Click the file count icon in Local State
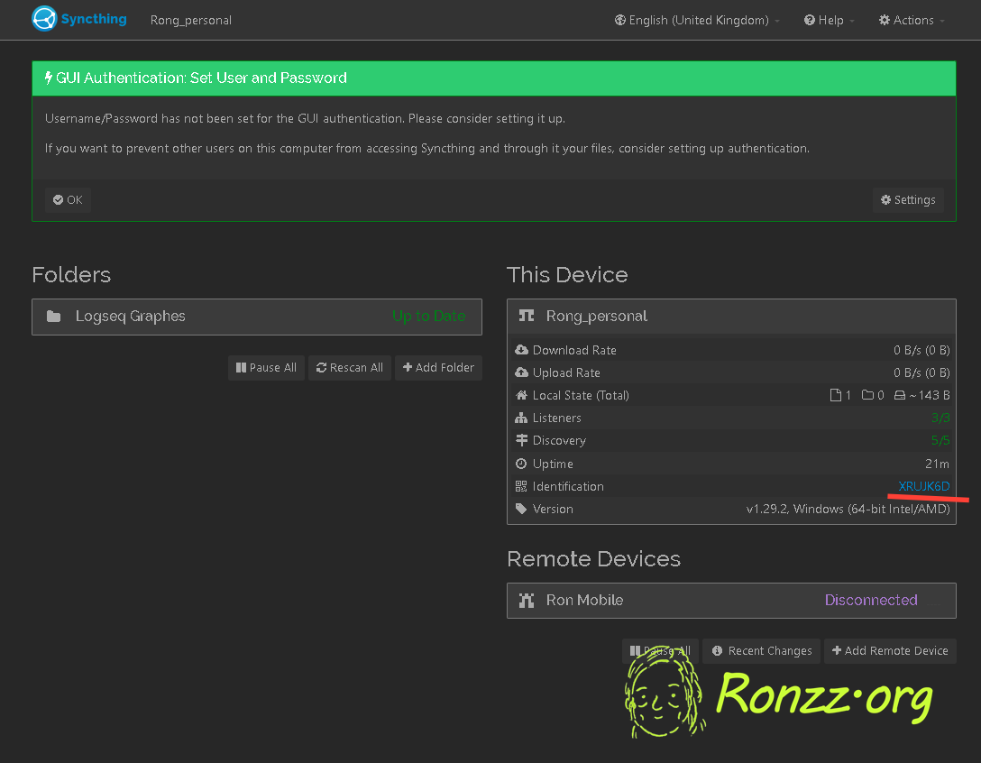 835,395
